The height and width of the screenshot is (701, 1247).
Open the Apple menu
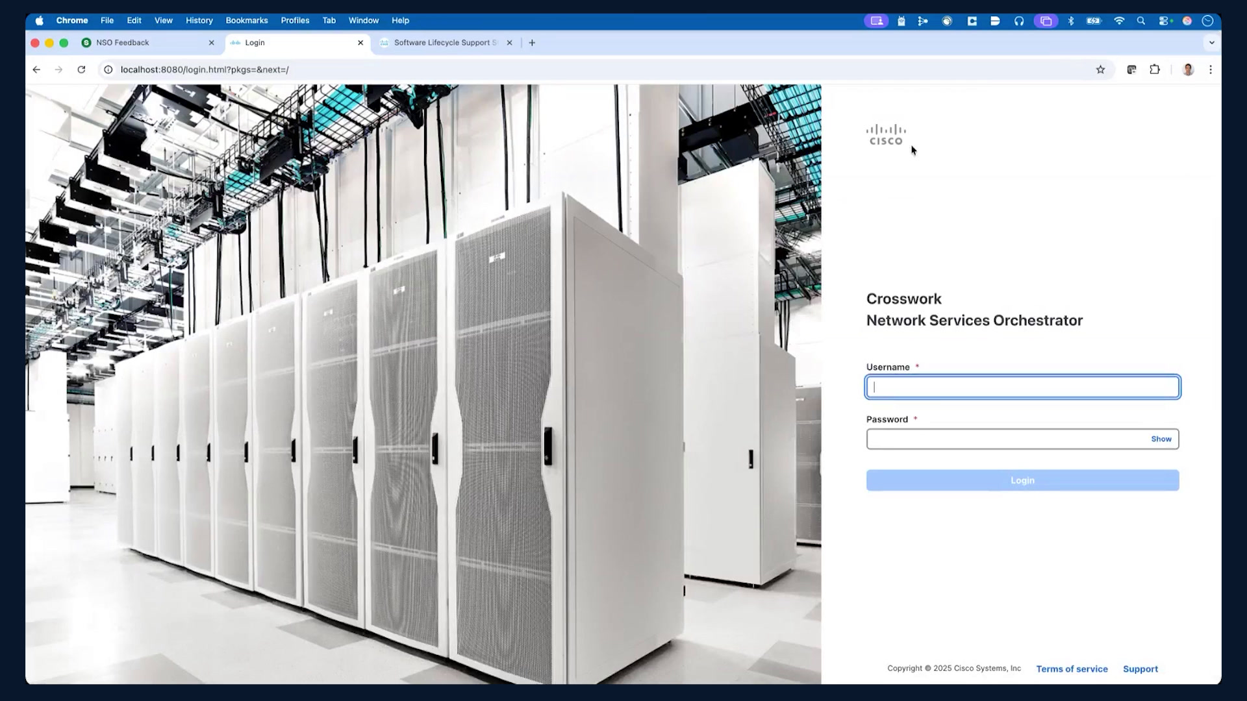[x=39, y=21]
